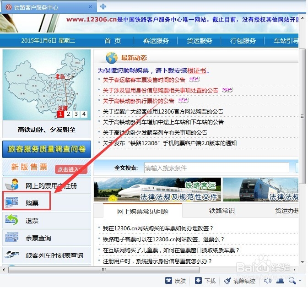Click the horizontal scroll right arrow

(294, 270)
